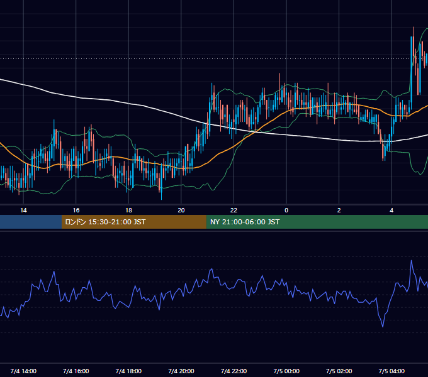Click the 18 hour label on price chart axis
The image size is (428, 377).
tap(128, 210)
